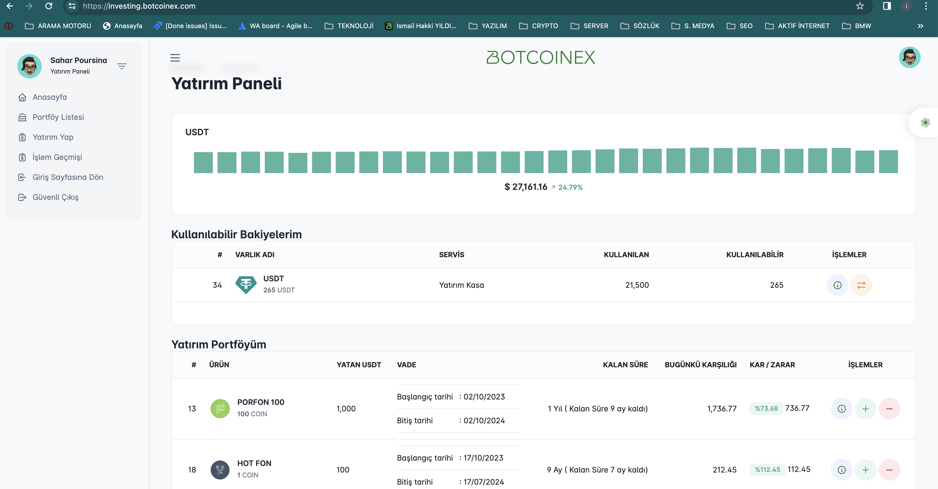Click the KULLANILABİLİR column header

tap(755, 255)
